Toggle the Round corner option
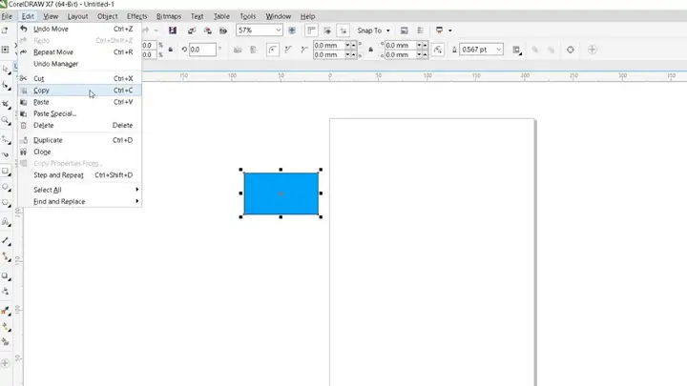 point(273,50)
